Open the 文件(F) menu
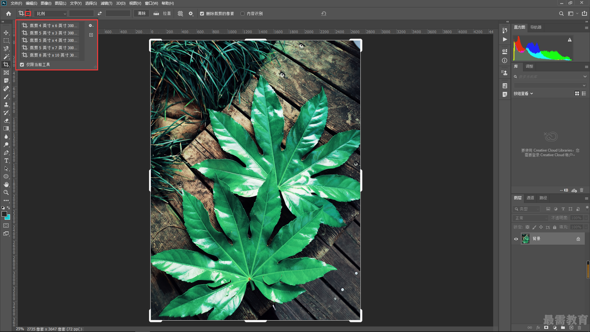Image resolution: width=590 pixels, height=332 pixels. click(16, 3)
